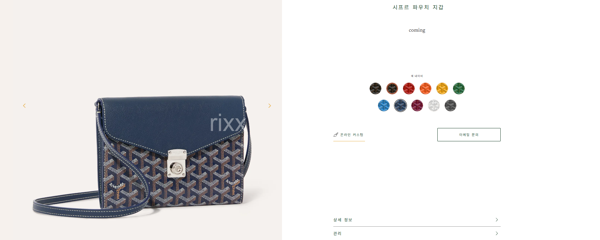Pick the red color swatch
600x240 pixels.
coord(409,89)
